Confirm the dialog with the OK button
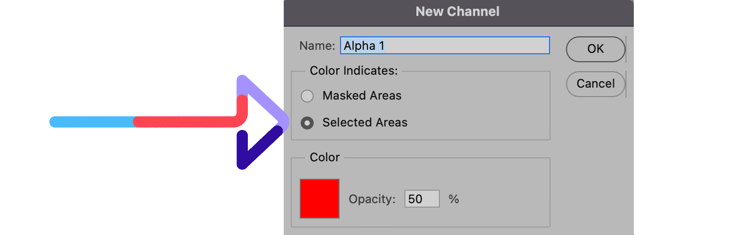 [595, 49]
